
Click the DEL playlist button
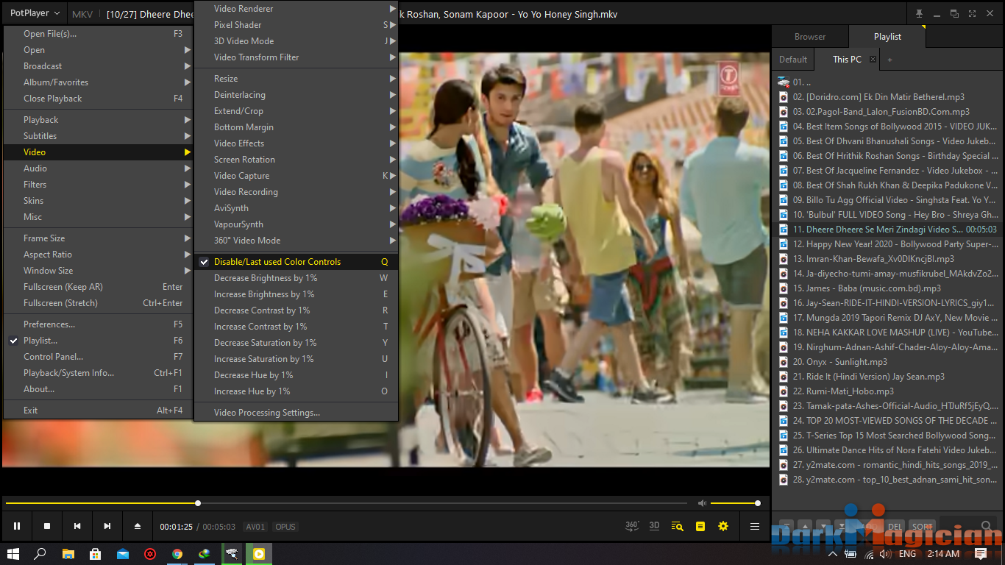point(895,526)
